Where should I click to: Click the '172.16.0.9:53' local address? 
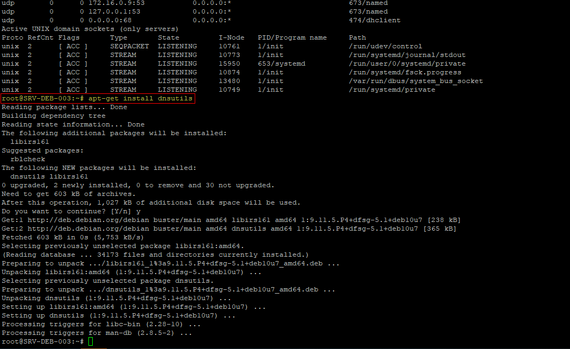pos(116,3)
